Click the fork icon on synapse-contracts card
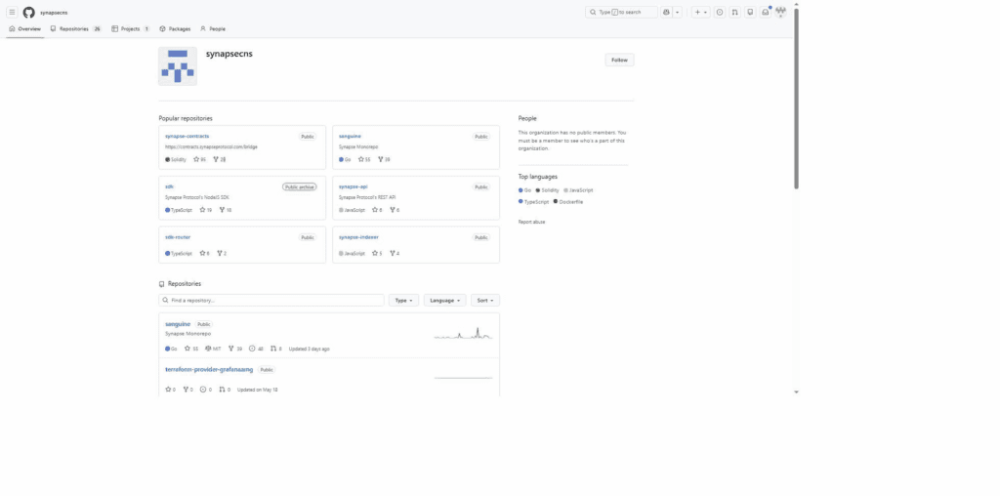 tap(216, 159)
